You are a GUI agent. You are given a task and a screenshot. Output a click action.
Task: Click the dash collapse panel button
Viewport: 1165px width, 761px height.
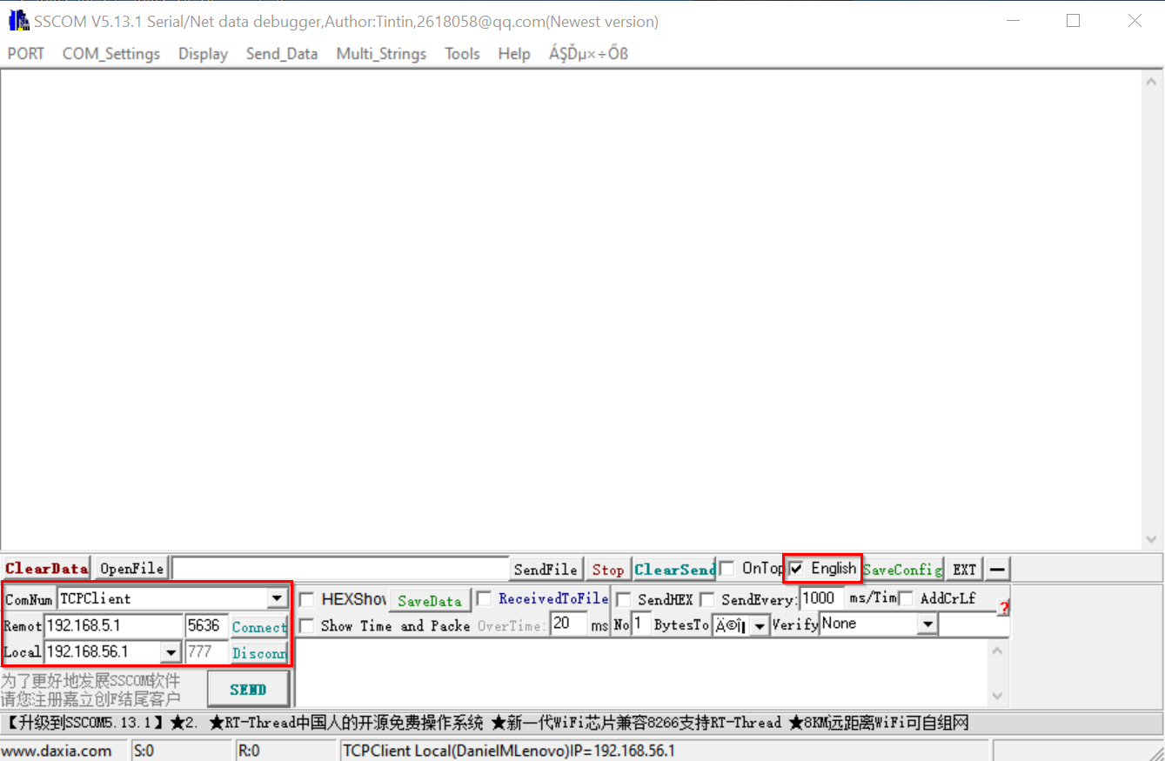click(998, 570)
